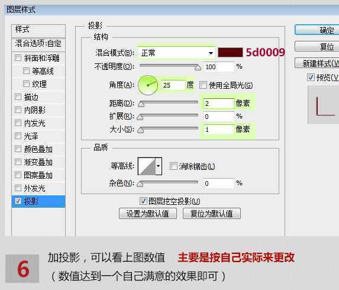The image size is (339, 290).
Task: Enable the 图案叠加 checkbox
Action: point(18,175)
